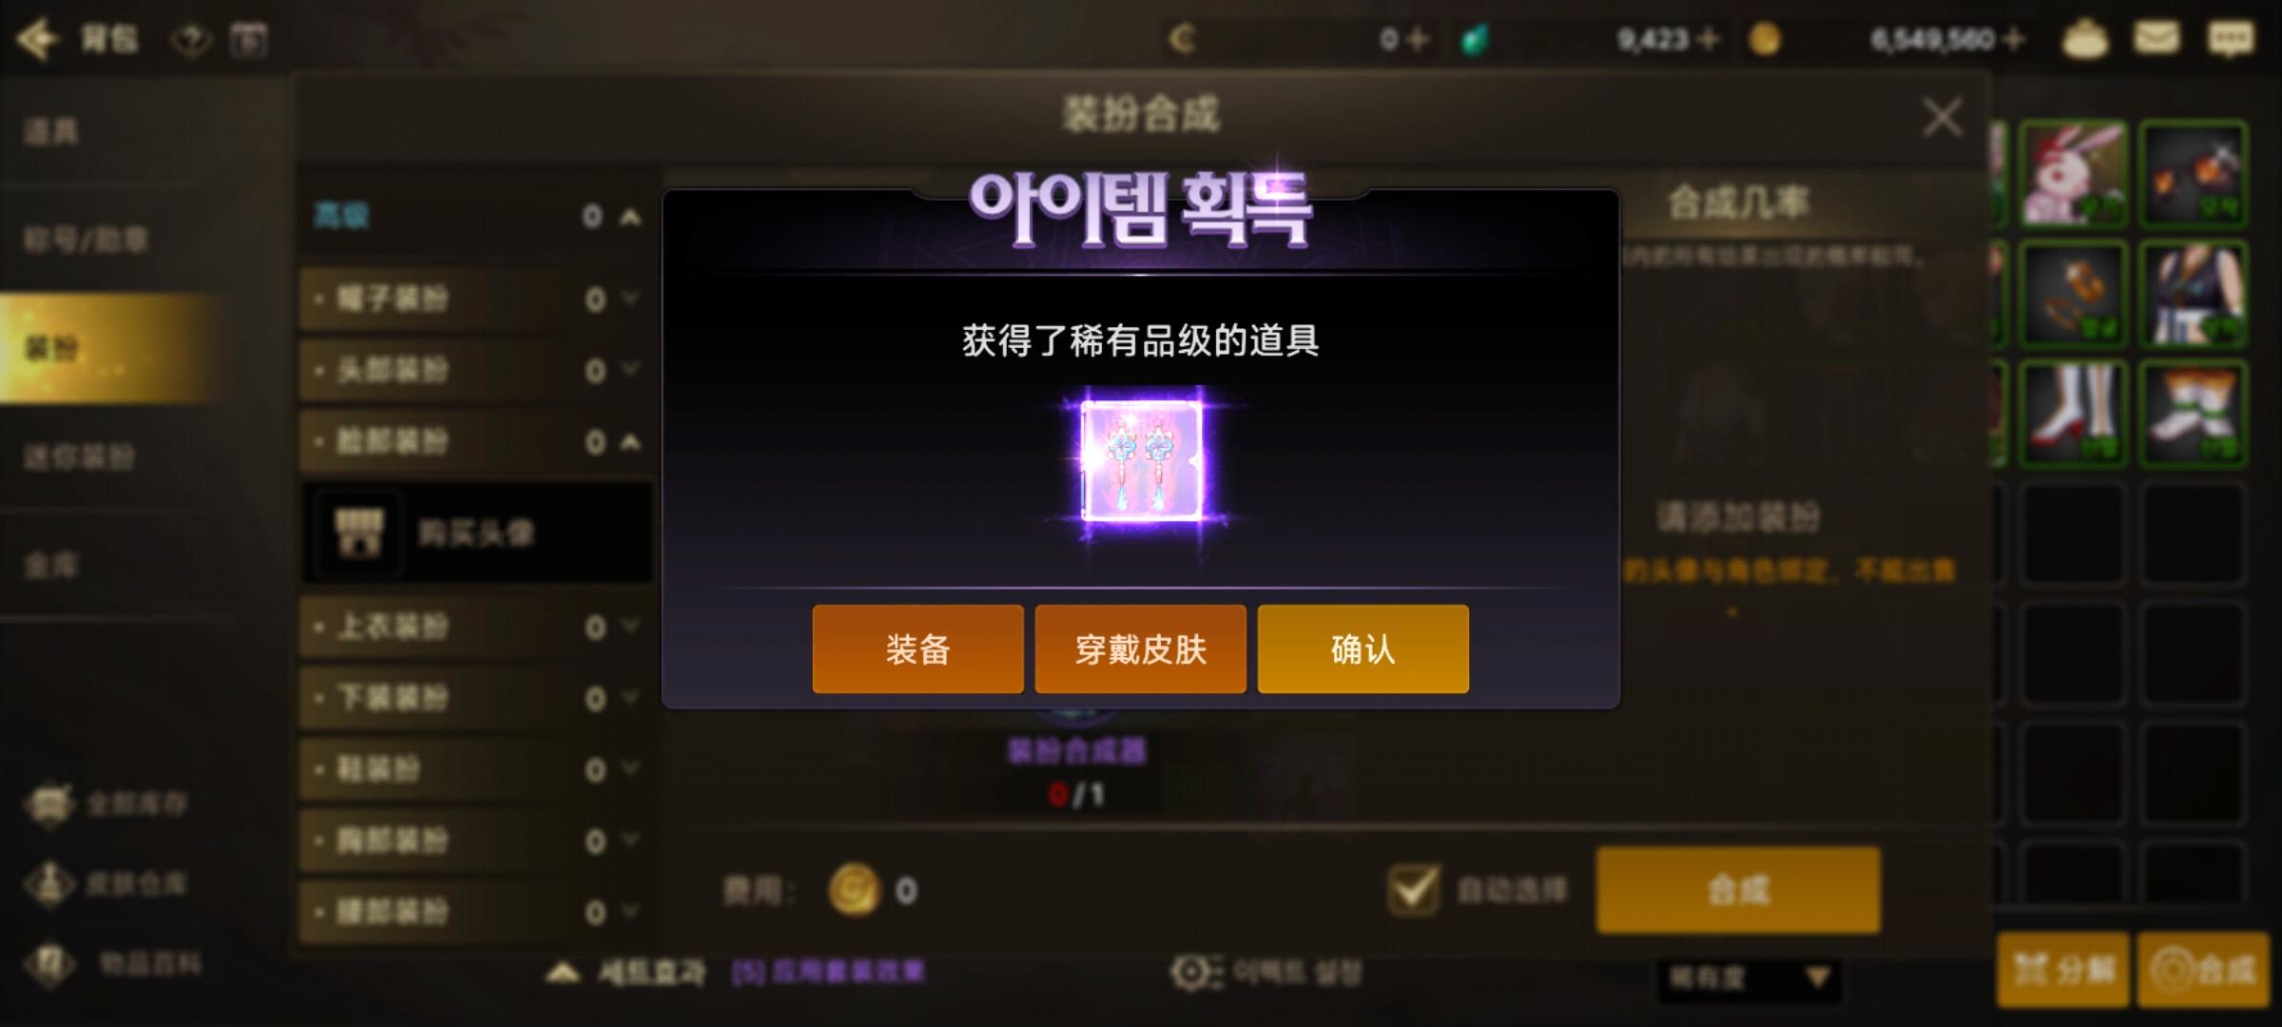Click the back arrow next to 背包
This screenshot has height=1027, width=2282.
[x=38, y=39]
